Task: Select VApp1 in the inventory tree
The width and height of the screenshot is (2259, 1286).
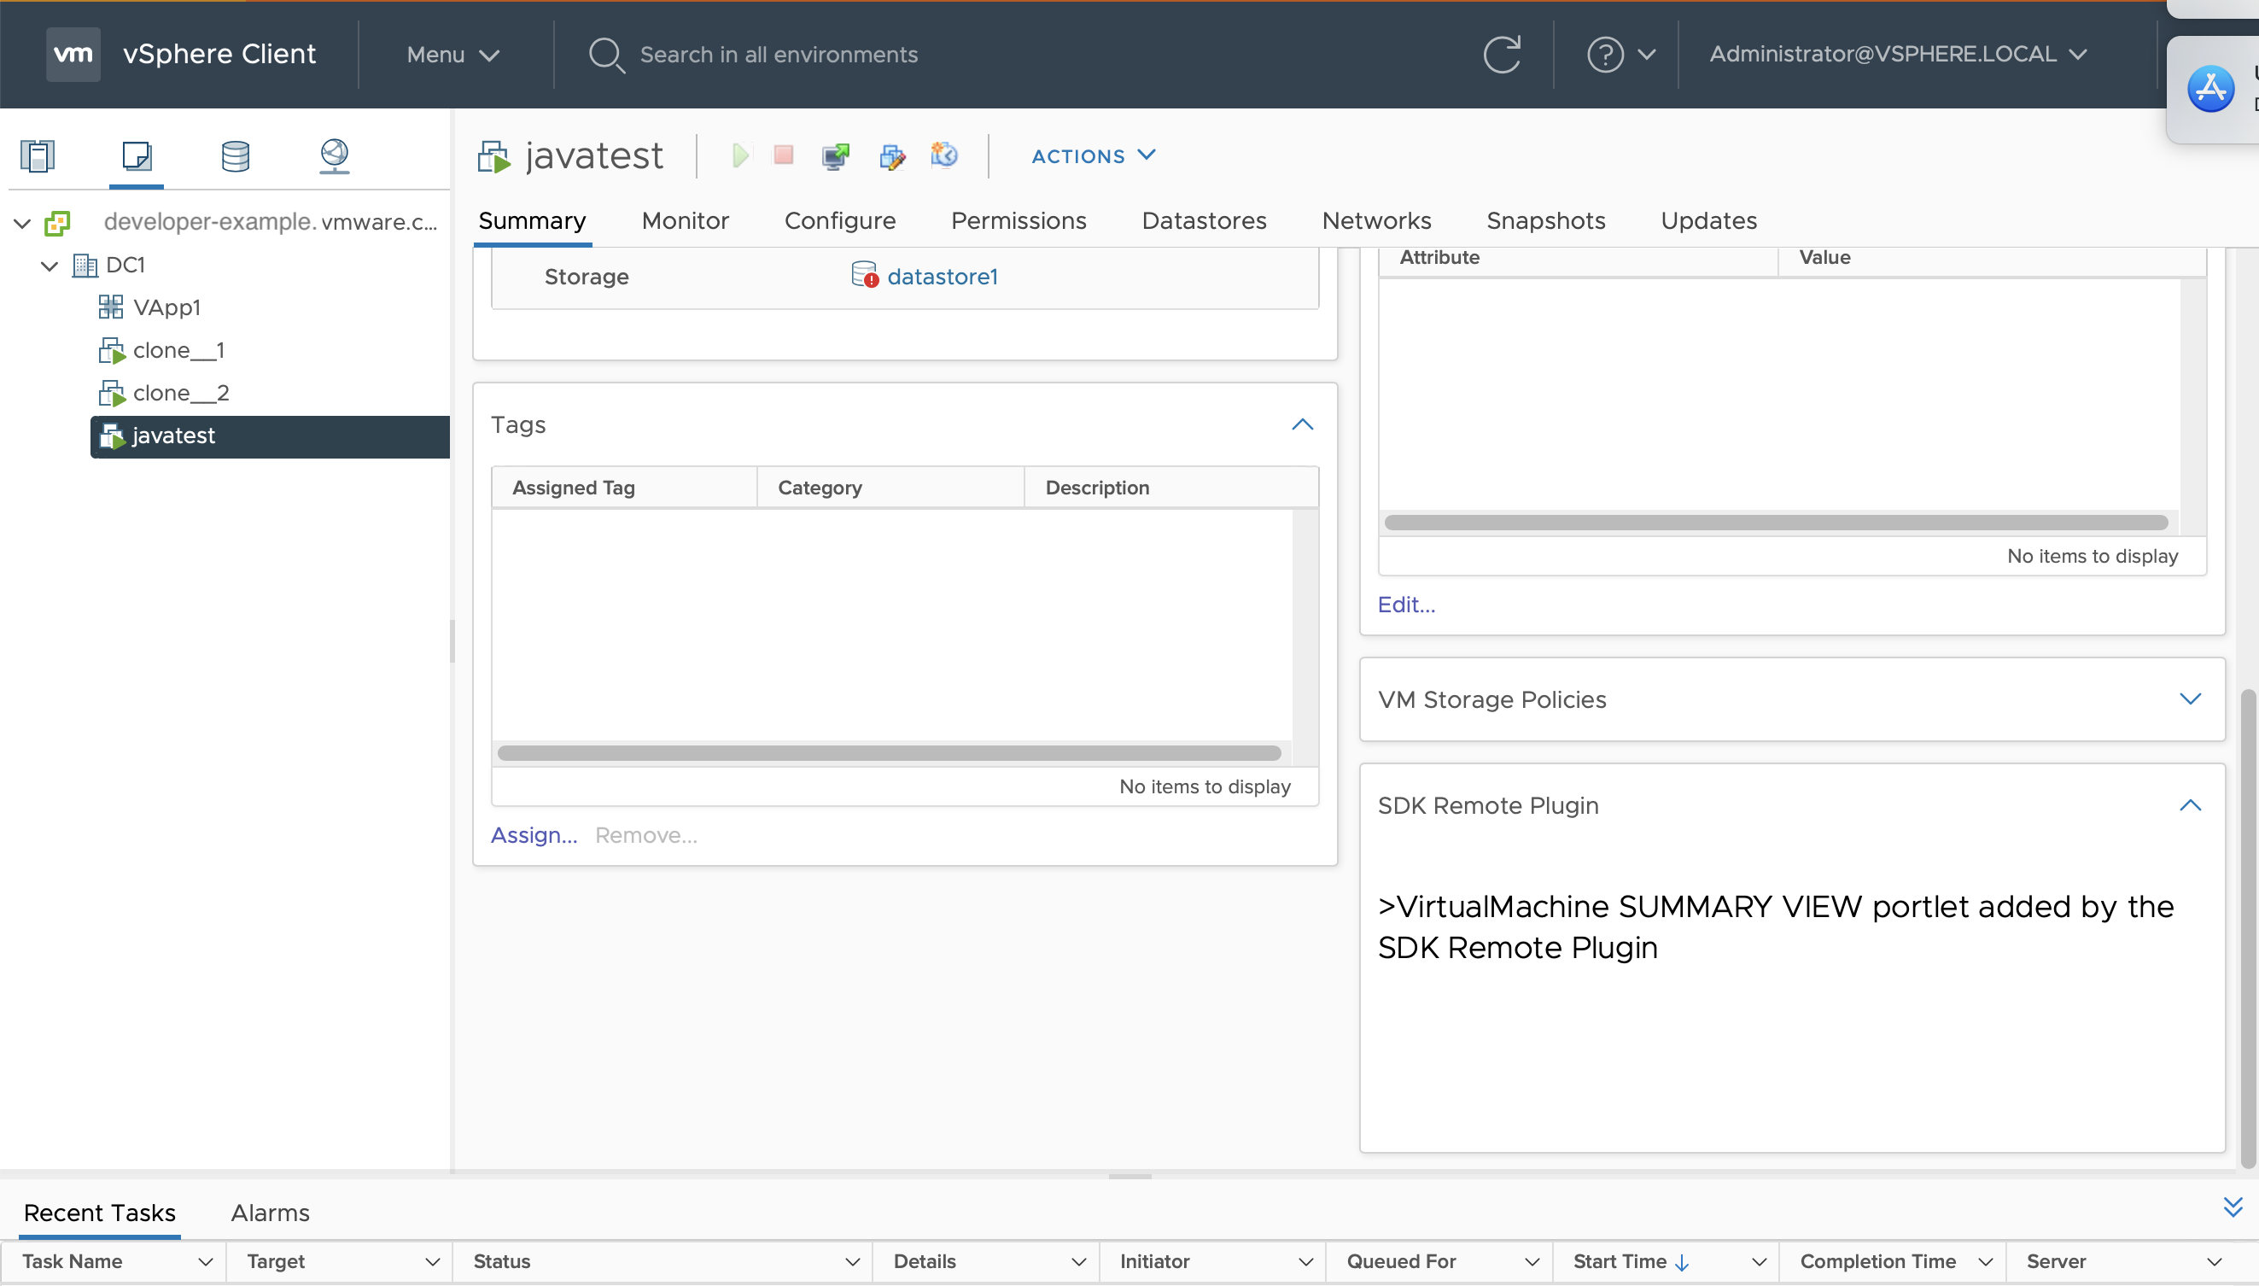Action: 166,307
